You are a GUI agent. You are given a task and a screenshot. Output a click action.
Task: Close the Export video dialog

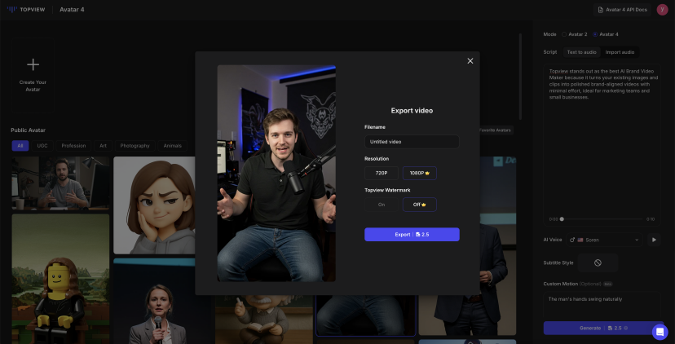470,61
